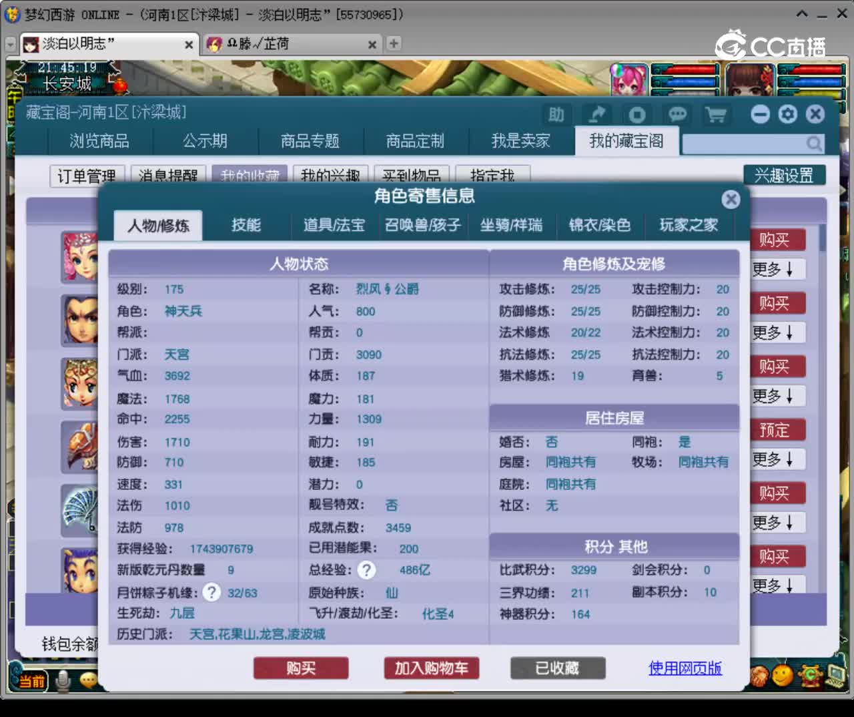This screenshot has height=717, width=854.
Task: Open the 商品专题 menu
Action: [x=310, y=141]
